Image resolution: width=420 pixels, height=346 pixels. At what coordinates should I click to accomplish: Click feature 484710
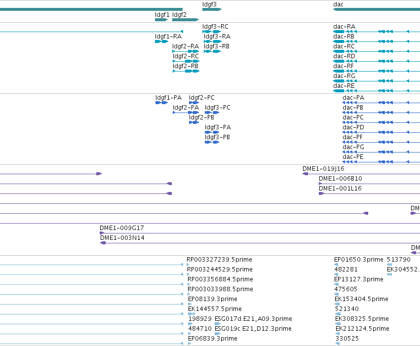[200, 329]
